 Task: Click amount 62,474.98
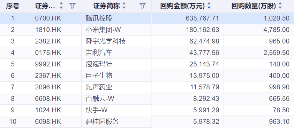click(204, 41)
